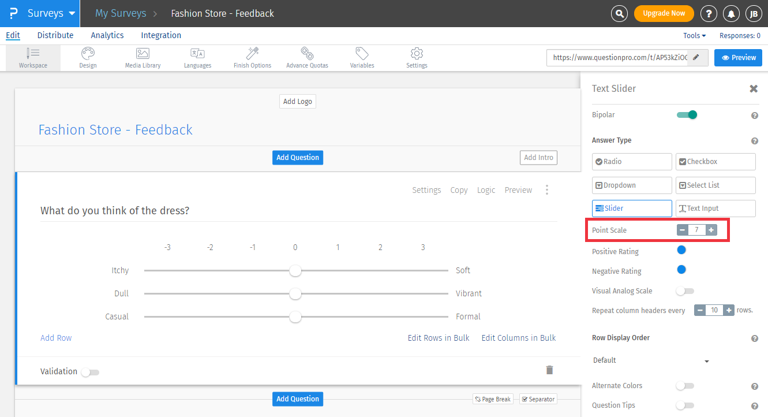Click the Itchy-Soft slider handle
Viewport: 768px width, 417px height.
(295, 270)
